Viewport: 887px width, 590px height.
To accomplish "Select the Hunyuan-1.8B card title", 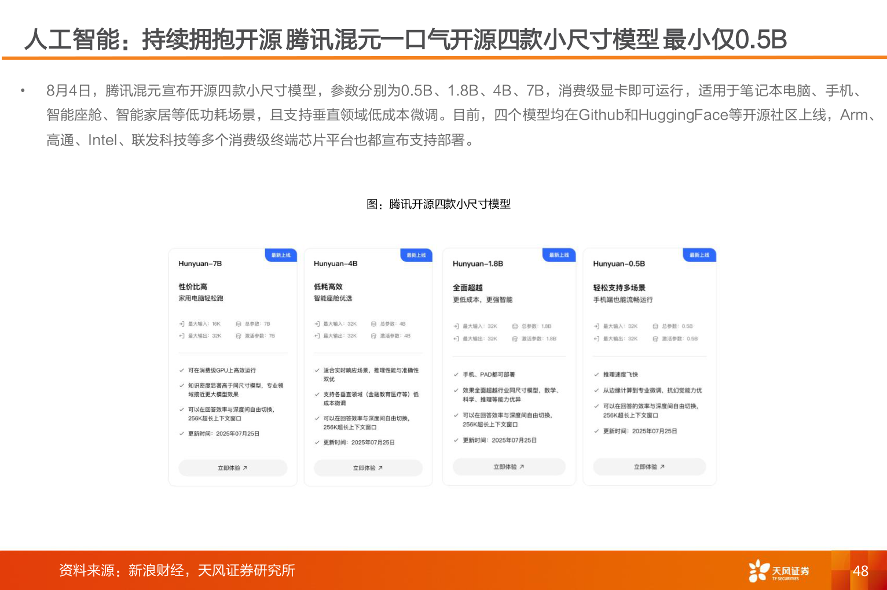I will tap(478, 264).
